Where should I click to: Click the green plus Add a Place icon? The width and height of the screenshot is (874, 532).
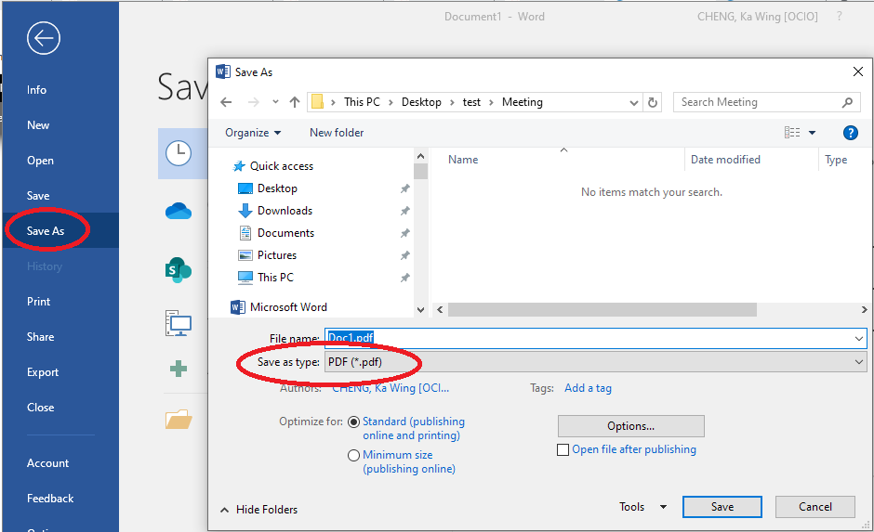click(179, 369)
